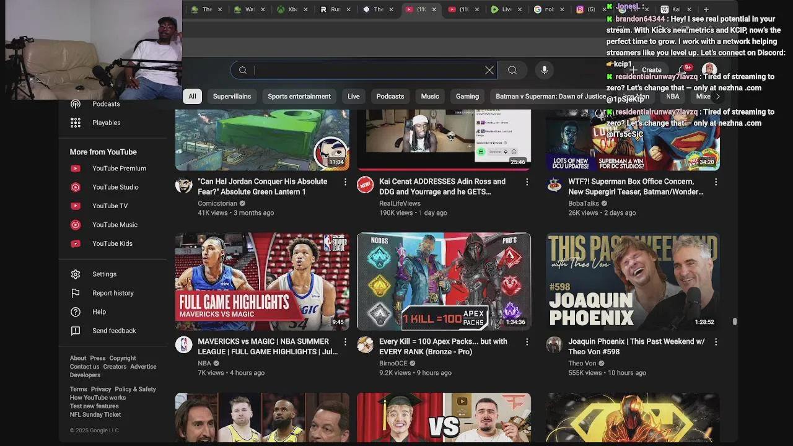Click the page vertical scrollbar thumb

(x=735, y=321)
